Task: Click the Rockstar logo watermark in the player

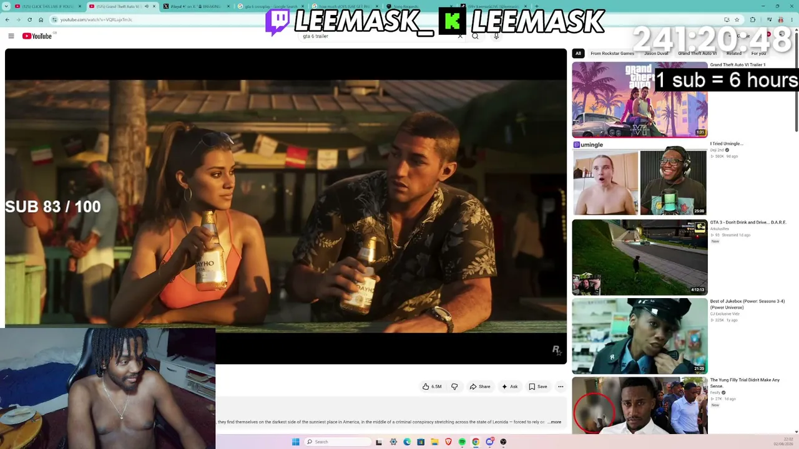Action: point(556,350)
